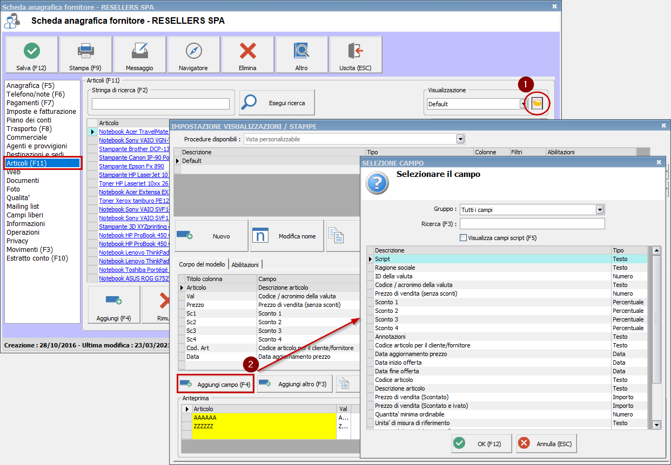This screenshot has width=671, height=465.
Task: Go to Telefono/note (F6) section
Action: coord(35,94)
